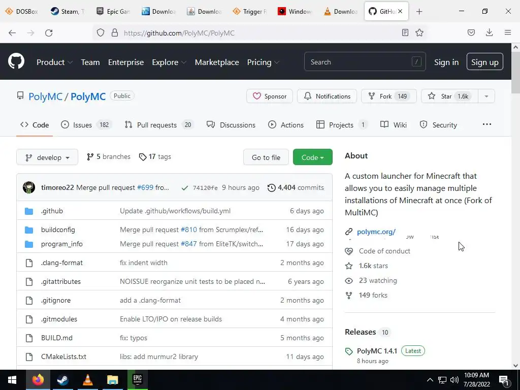This screenshot has width=520, height=390.
Task: Toggle reader view icon in address bar
Action: click(x=405, y=32)
